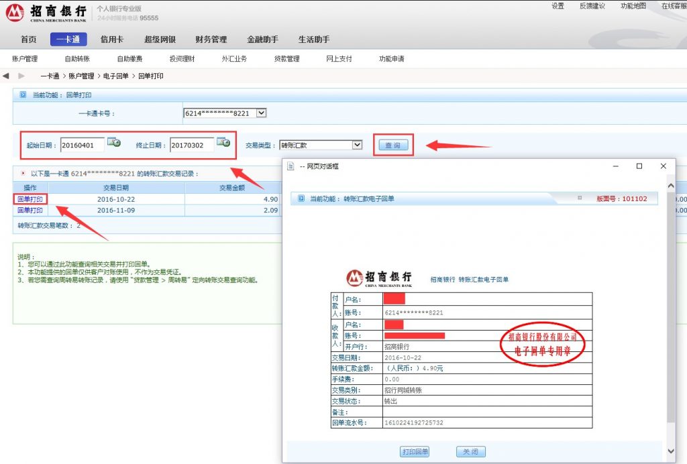Expand the 一卡通卡号 dropdown
Screen dimensions: 687x464
coord(261,113)
